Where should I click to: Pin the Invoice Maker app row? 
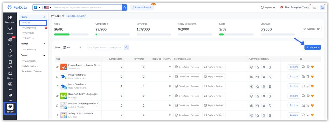coord(57,67)
